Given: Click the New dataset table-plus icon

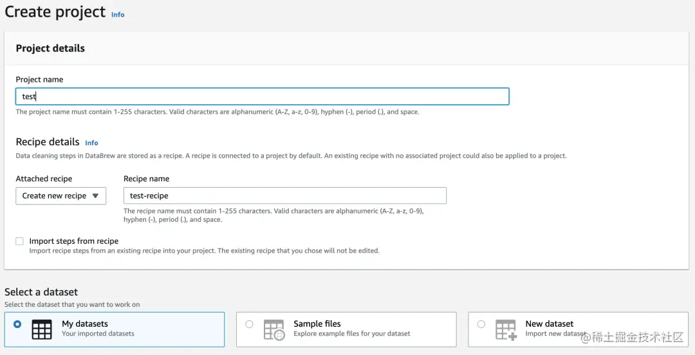Looking at the screenshot, I should 506,329.
